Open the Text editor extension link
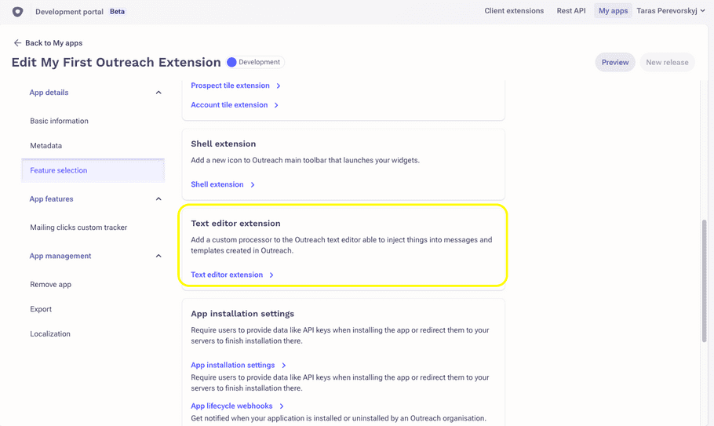Image resolution: width=714 pixels, height=426 pixels. 227,275
